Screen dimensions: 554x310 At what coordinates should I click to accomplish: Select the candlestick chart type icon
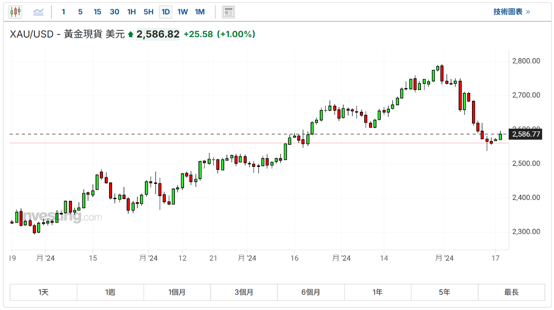tap(15, 12)
